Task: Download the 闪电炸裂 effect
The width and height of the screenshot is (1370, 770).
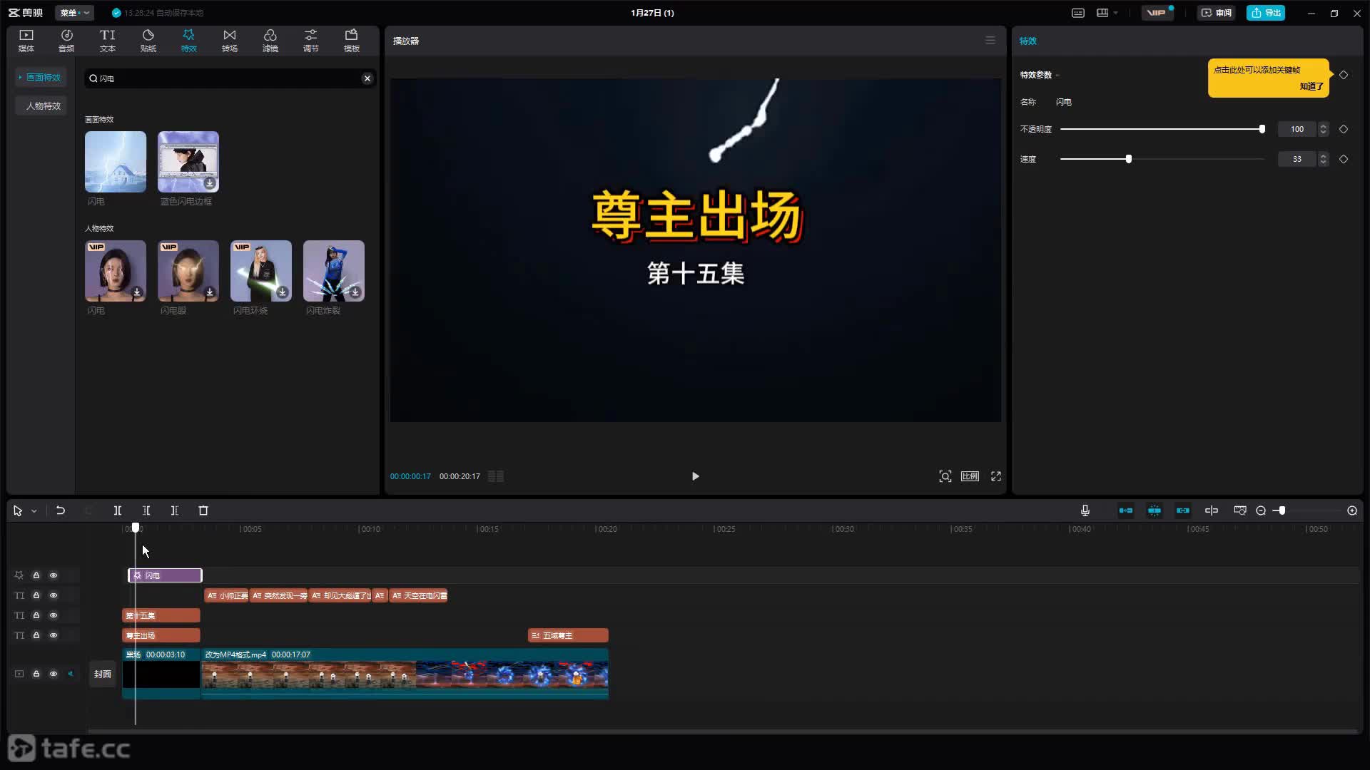Action: 355,292
